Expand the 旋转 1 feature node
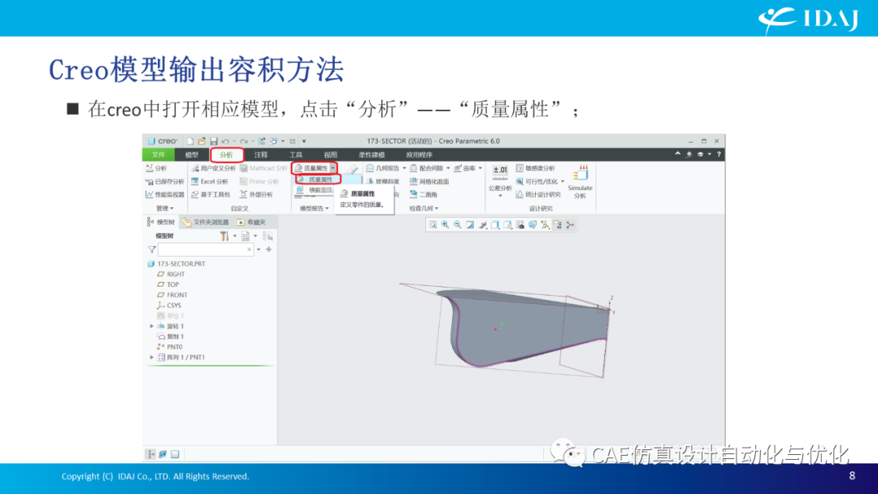878x494 pixels. pos(152,326)
